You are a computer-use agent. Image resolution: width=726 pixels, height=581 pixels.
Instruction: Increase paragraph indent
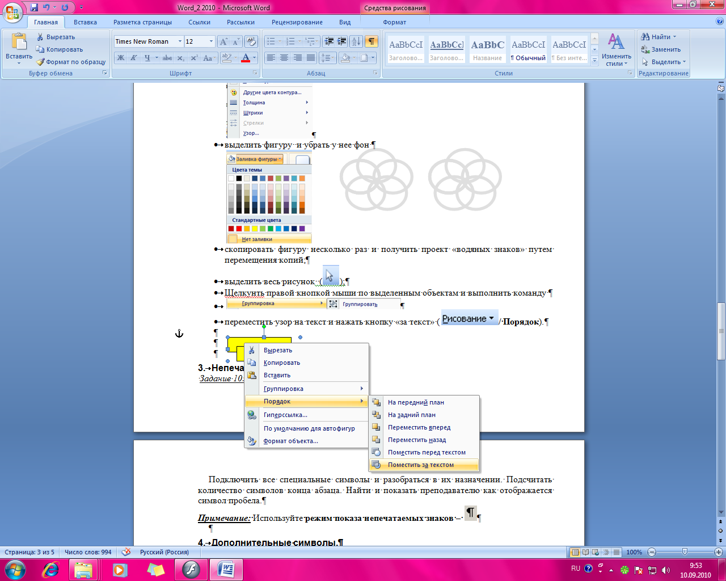(x=341, y=41)
